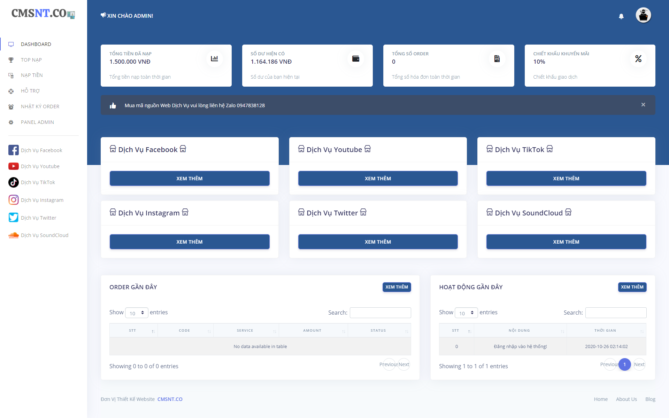Open the Order table entries-per-page dropdown
The width and height of the screenshot is (669, 418).
(x=137, y=313)
